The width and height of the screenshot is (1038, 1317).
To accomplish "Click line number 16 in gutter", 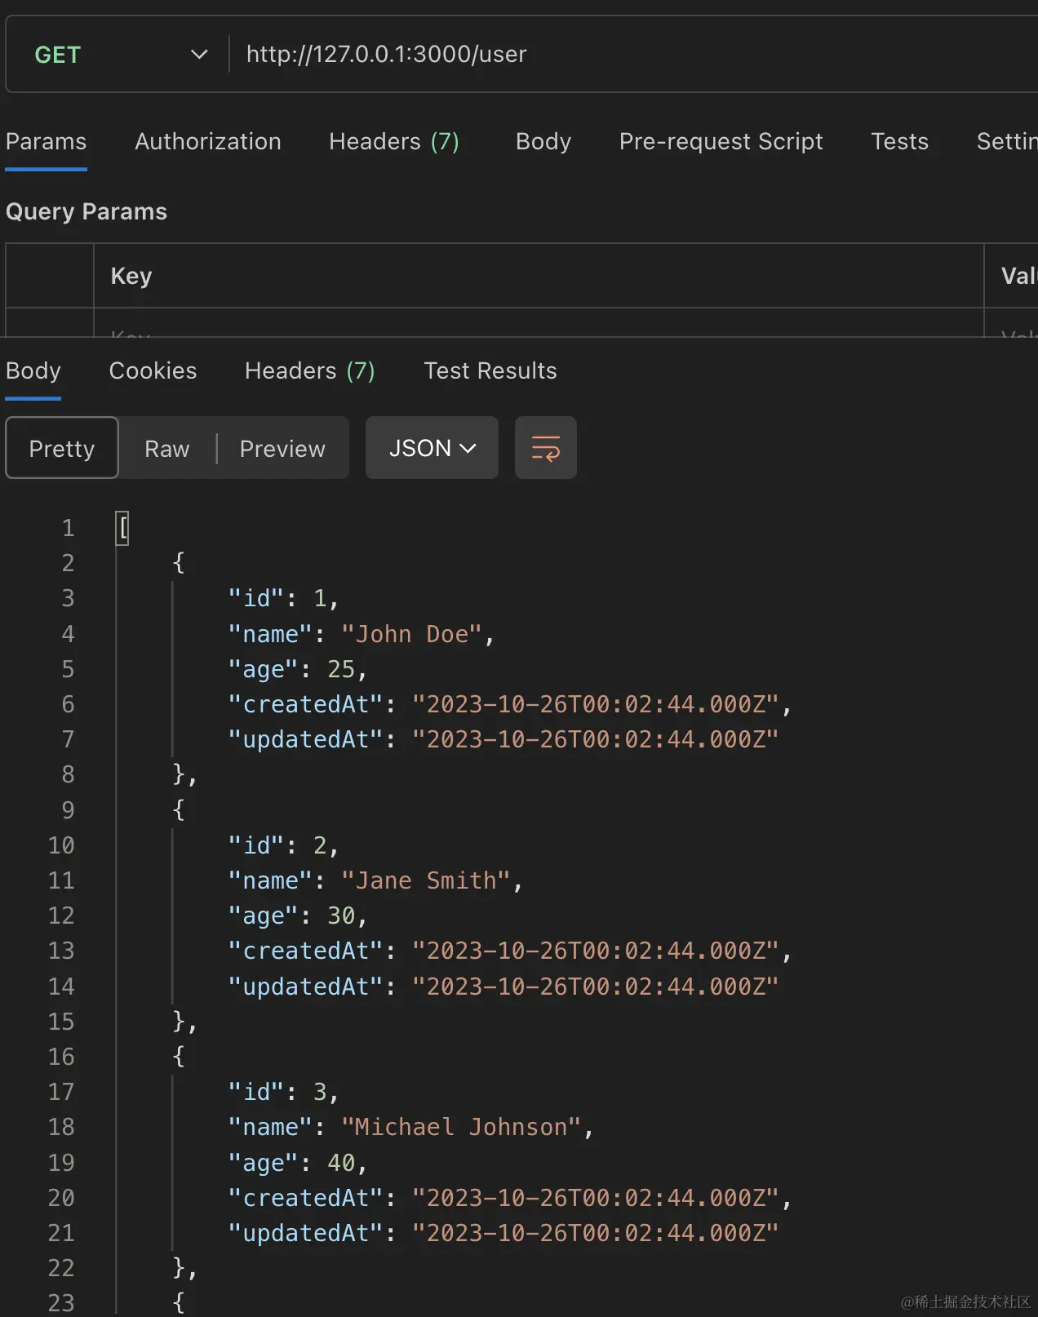I will [x=61, y=1057].
